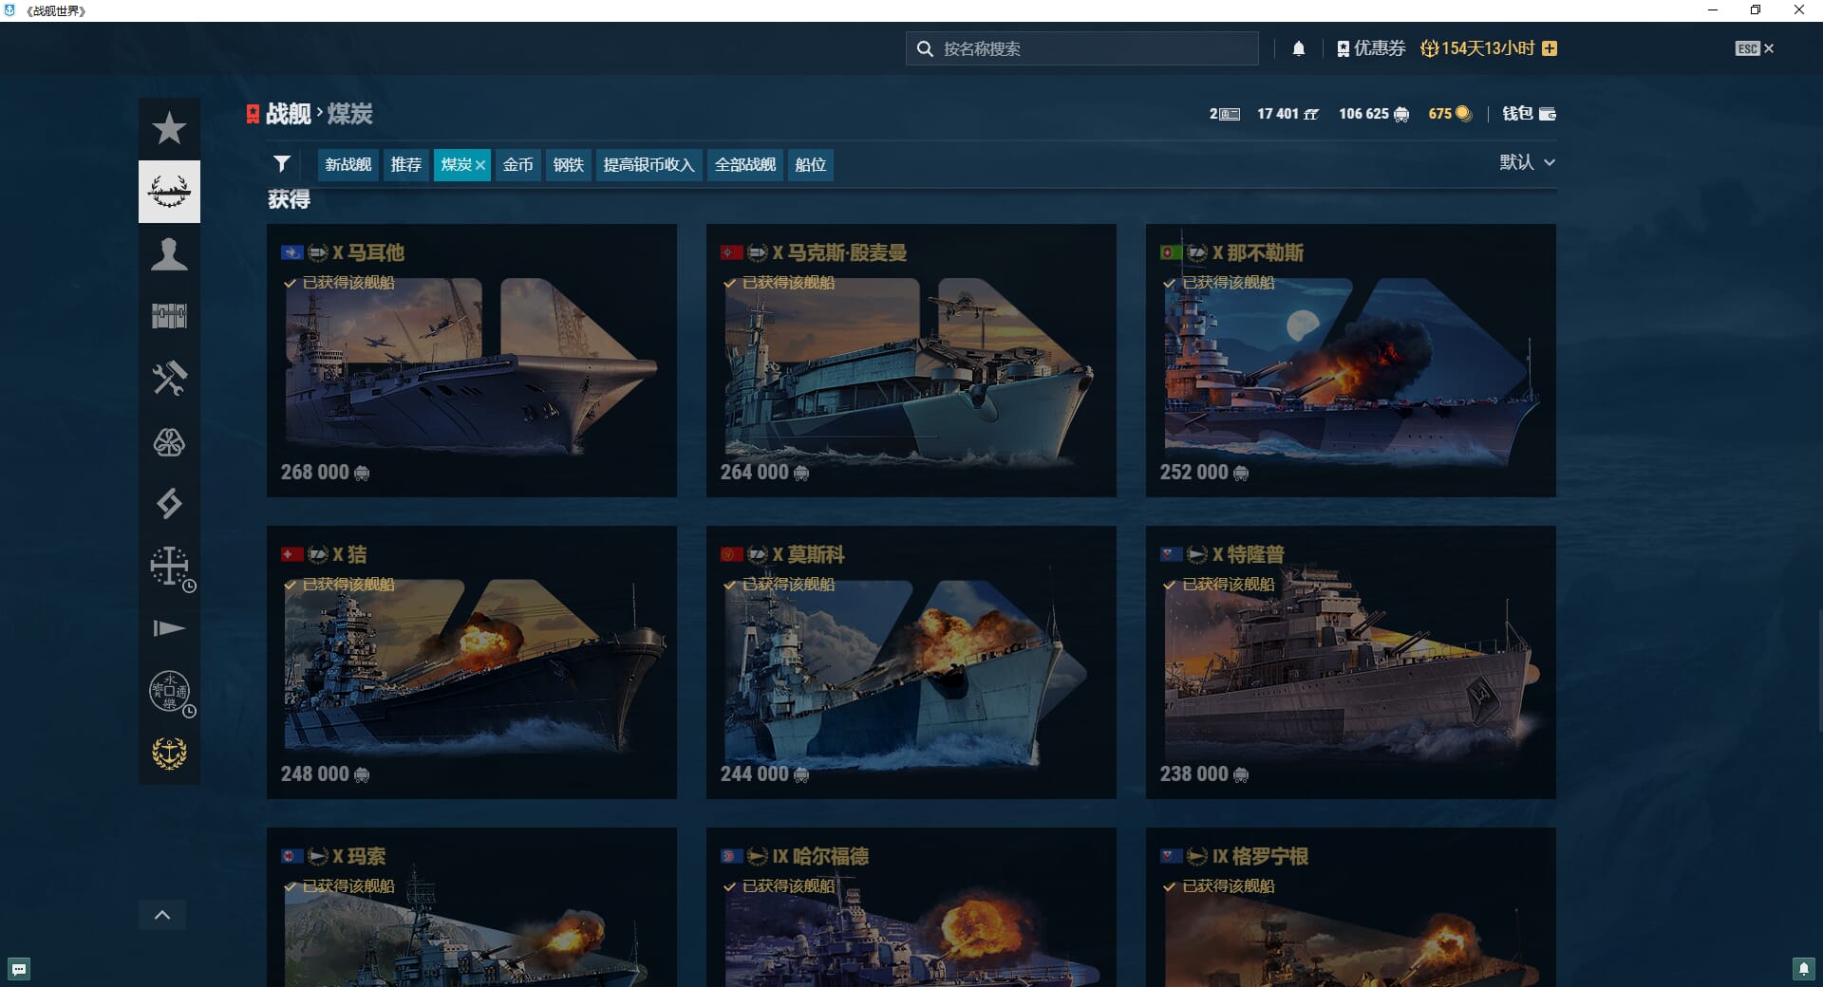Select the 全部战舰 filter tab
Viewport: 1823px width, 987px height.
(x=744, y=165)
